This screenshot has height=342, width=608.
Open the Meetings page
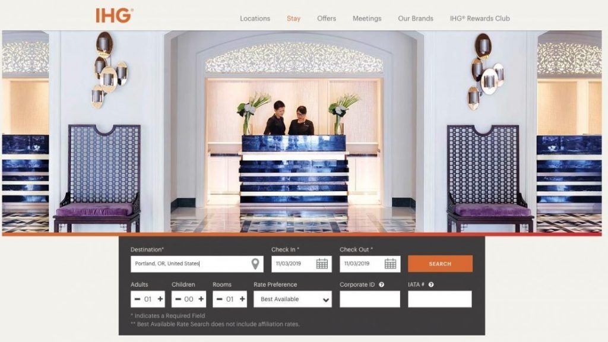coord(368,18)
